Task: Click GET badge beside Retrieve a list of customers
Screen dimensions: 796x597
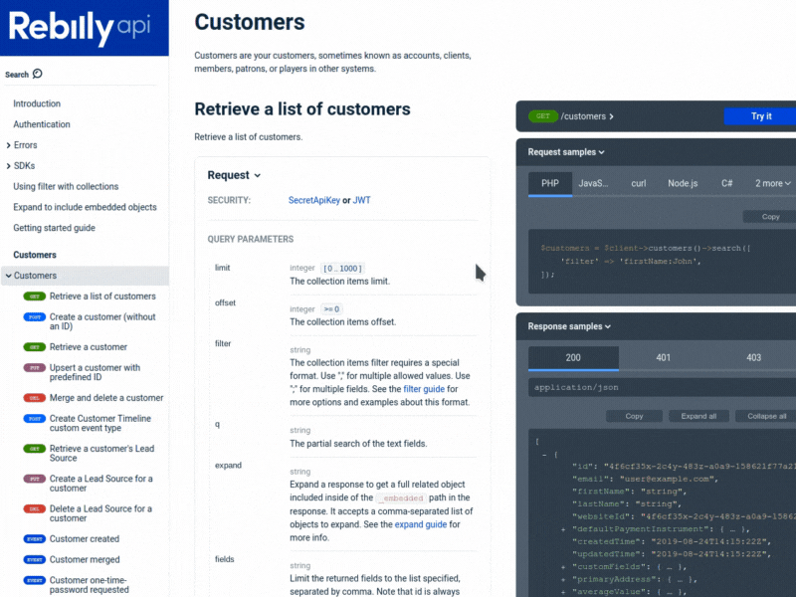Action: pyautogui.click(x=35, y=297)
